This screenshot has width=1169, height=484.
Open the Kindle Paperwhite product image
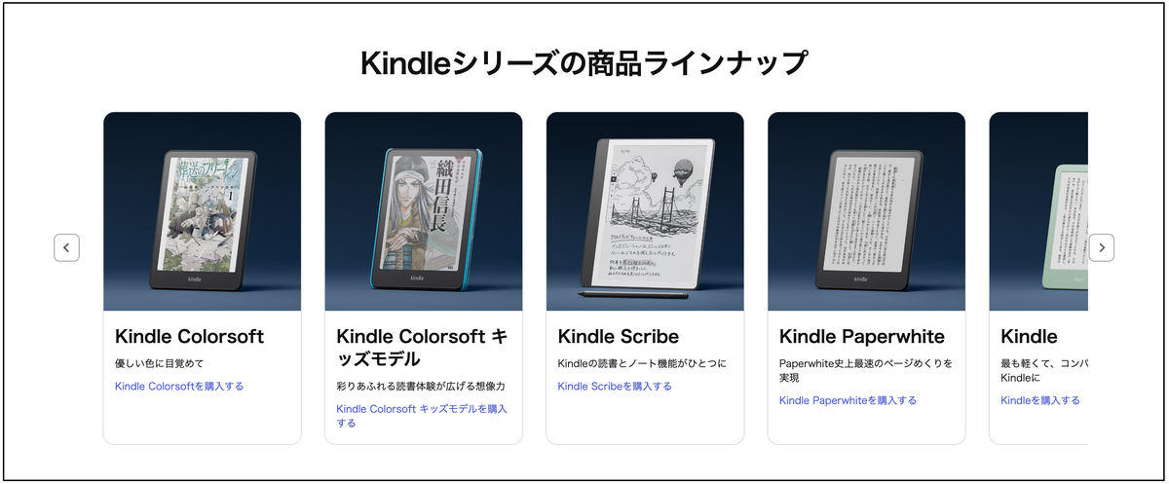(x=866, y=211)
